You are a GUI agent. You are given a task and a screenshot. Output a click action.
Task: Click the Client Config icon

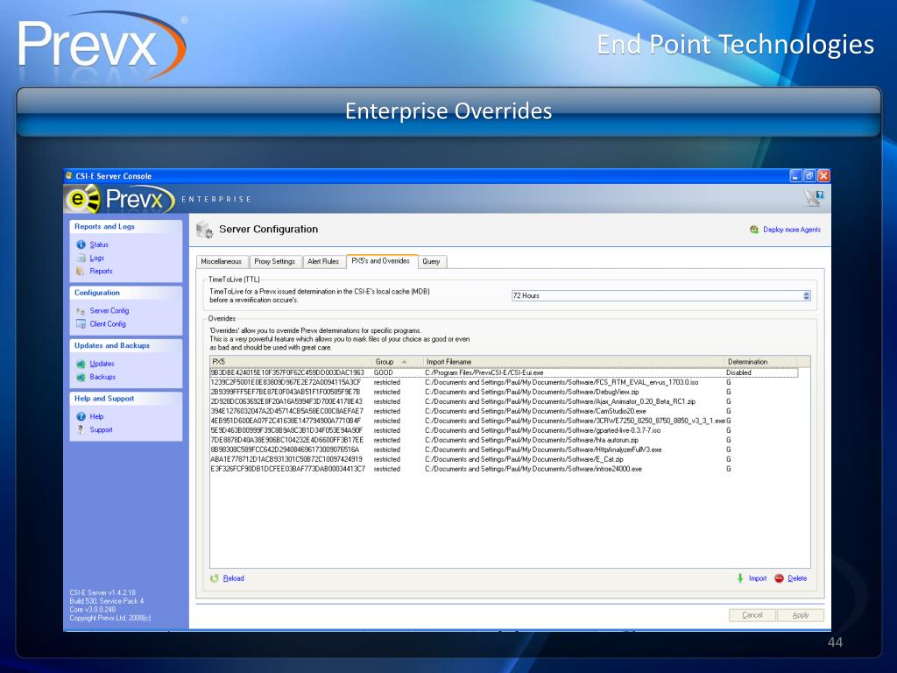81,324
